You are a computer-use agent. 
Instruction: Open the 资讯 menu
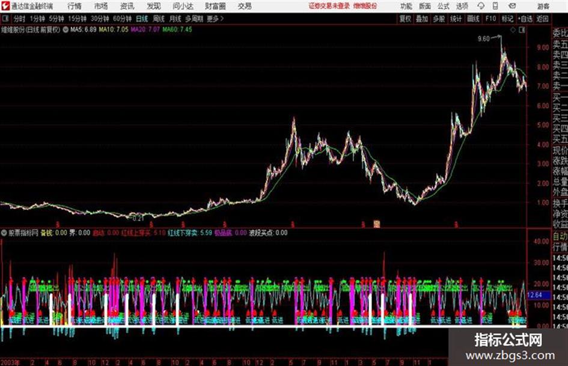click(127, 6)
